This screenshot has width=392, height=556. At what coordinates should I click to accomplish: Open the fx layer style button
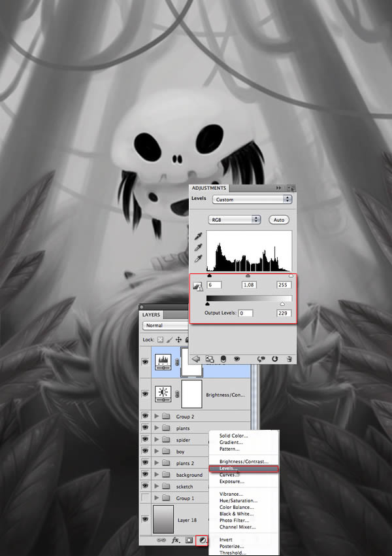(176, 540)
